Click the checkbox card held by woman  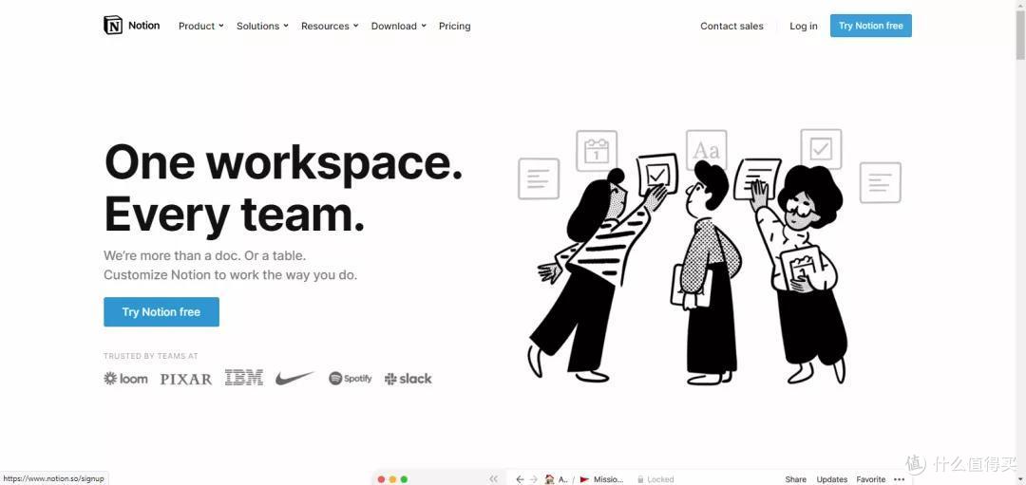(x=656, y=174)
